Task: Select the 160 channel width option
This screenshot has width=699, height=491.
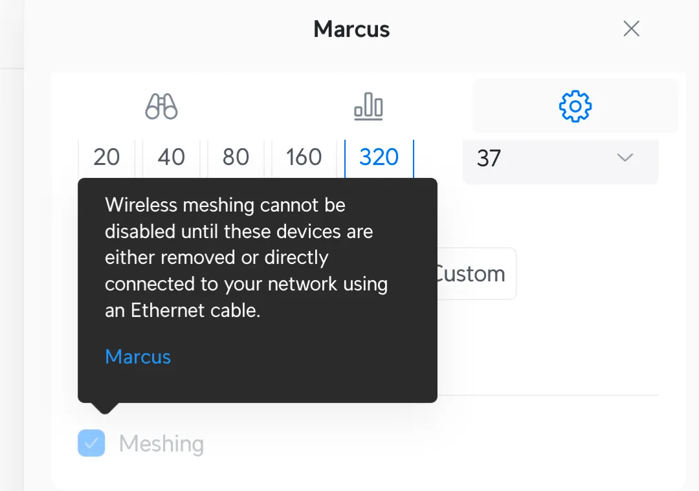Action: click(303, 157)
